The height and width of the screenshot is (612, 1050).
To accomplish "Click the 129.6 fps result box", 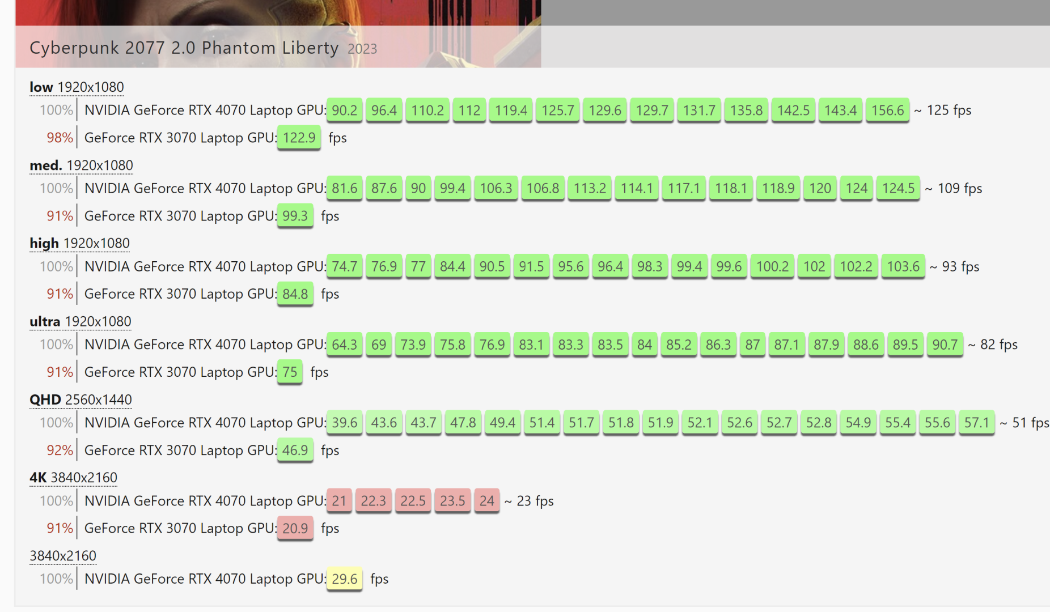I will (605, 110).
